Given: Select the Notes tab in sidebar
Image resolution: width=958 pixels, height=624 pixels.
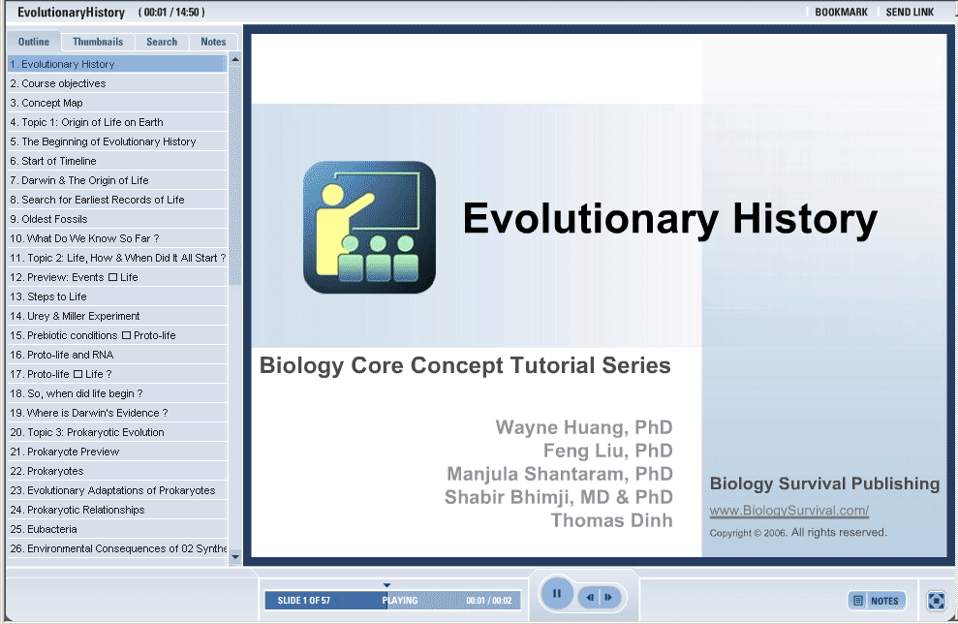Looking at the screenshot, I should [213, 42].
